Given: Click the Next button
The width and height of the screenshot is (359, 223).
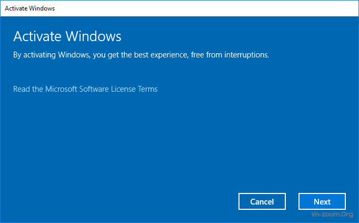Looking at the screenshot, I should (322, 201).
